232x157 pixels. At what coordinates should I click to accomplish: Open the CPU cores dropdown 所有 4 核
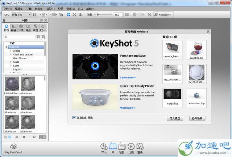tap(21, 15)
